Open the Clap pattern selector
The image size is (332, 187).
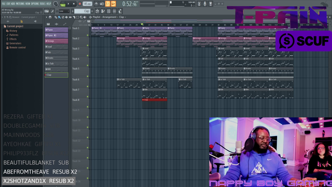(82, 11)
